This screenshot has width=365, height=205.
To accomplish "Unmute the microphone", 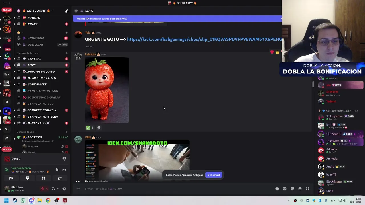I will (42, 189).
